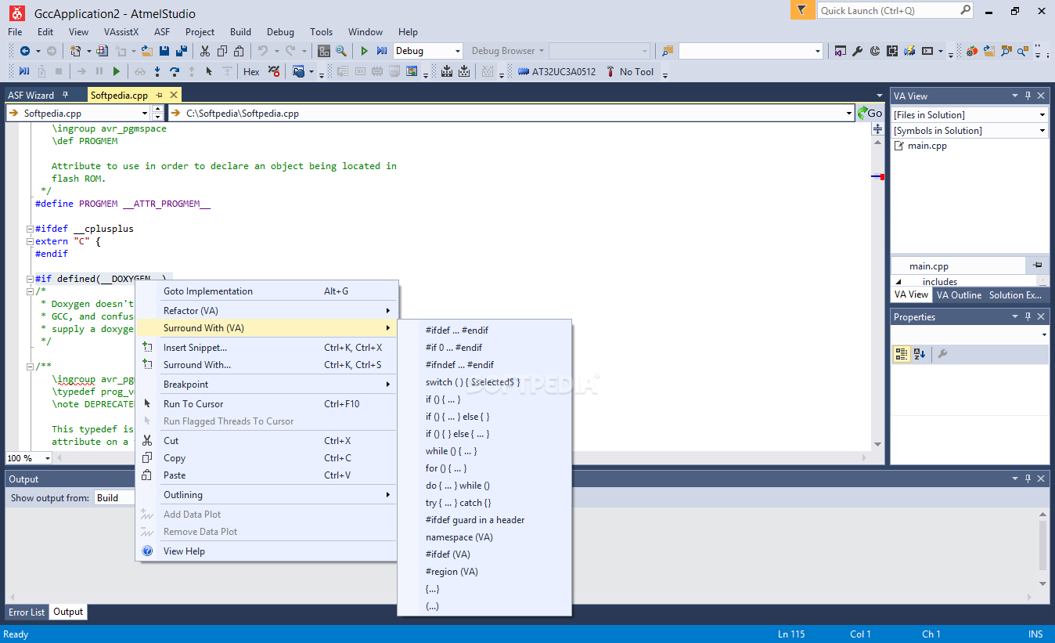Image resolution: width=1055 pixels, height=643 pixels.
Task: Select the AT32UC3A0512 device button
Action: pos(556,71)
